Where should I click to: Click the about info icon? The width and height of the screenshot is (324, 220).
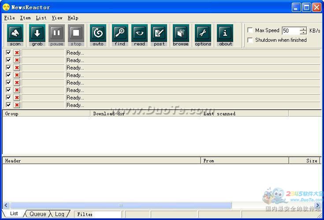pyautogui.click(x=225, y=35)
